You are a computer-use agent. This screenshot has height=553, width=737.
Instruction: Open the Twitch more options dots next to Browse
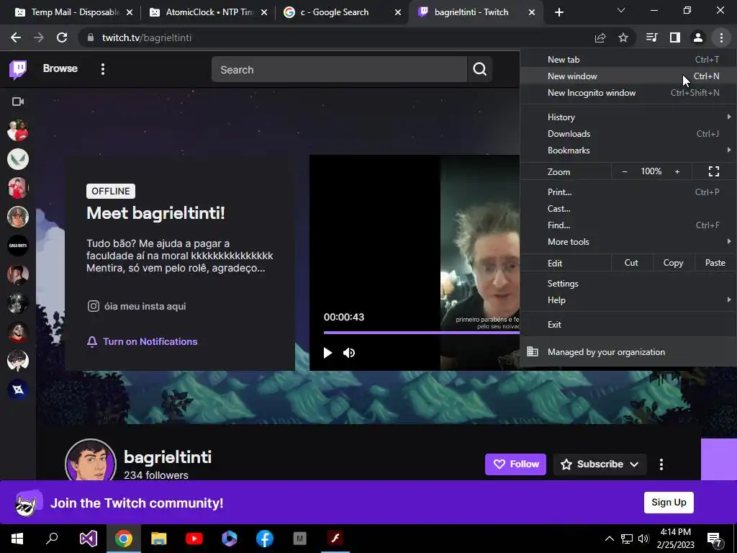pos(103,69)
